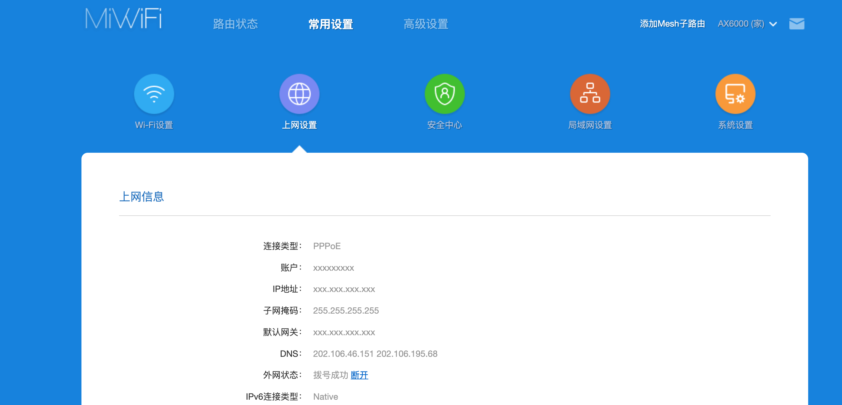This screenshot has height=405, width=842.
Task: Click the PPPoE connection type value
Action: [327, 246]
